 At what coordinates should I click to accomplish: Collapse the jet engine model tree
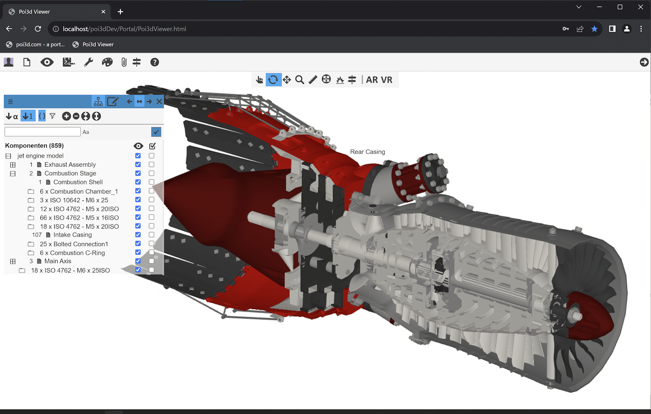(8, 155)
